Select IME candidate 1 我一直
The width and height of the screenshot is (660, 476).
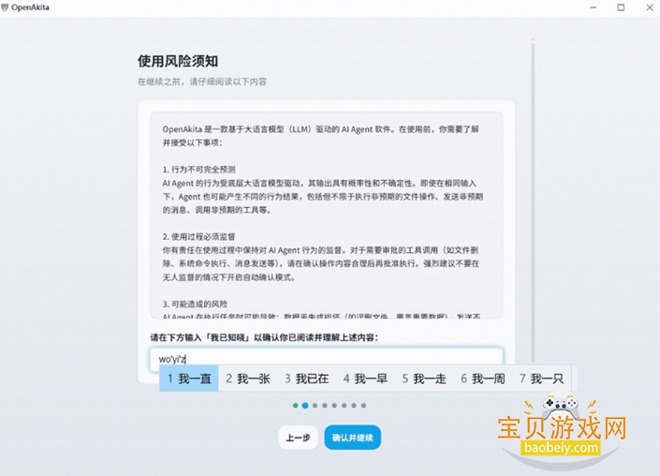[x=188, y=379]
